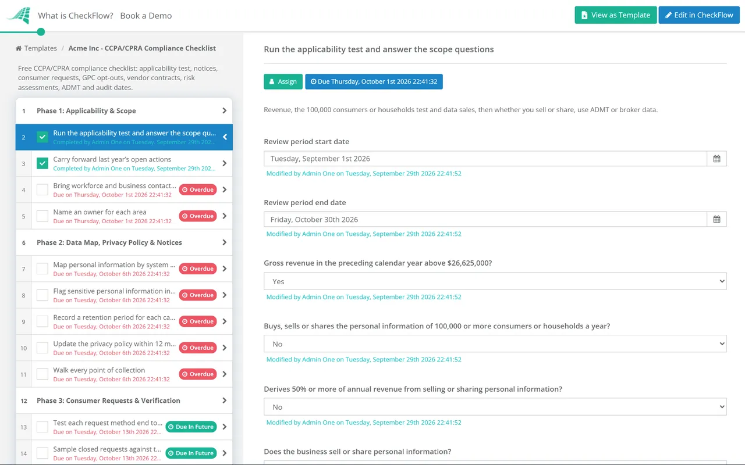
Task: Click the green progress bar handle
Action: click(x=41, y=32)
